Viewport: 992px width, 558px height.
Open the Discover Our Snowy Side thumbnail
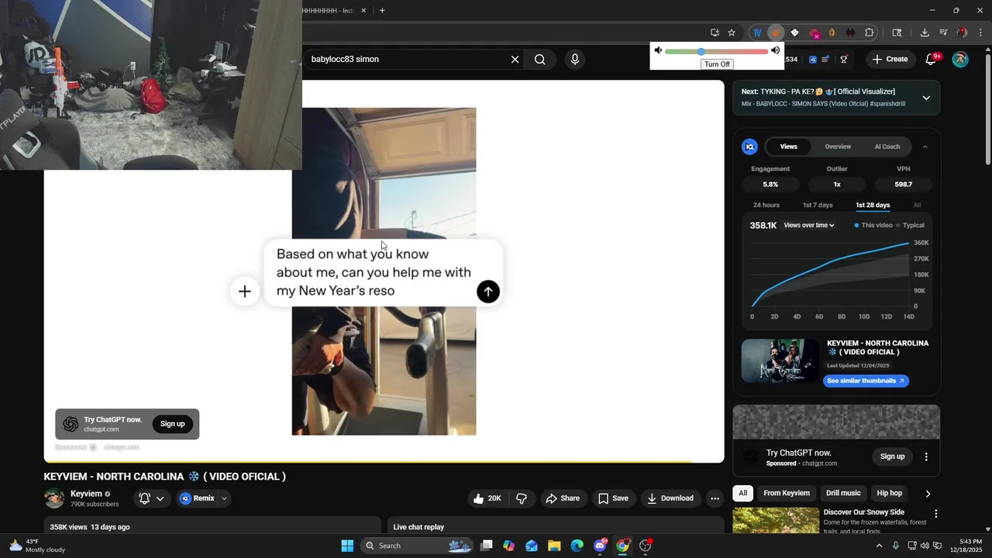tap(776, 521)
